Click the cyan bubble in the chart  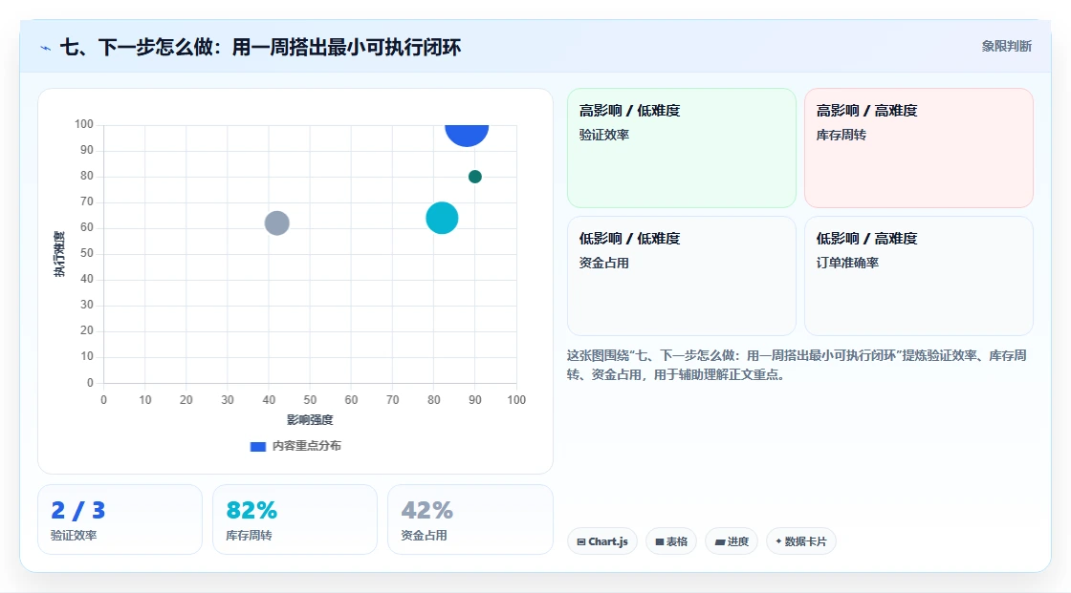coord(442,219)
